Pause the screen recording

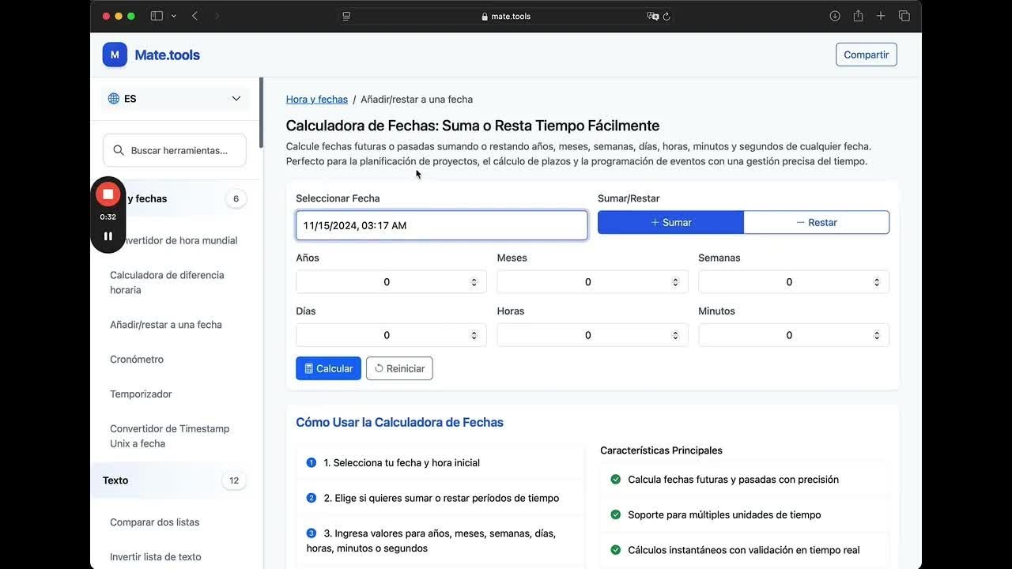pos(108,236)
